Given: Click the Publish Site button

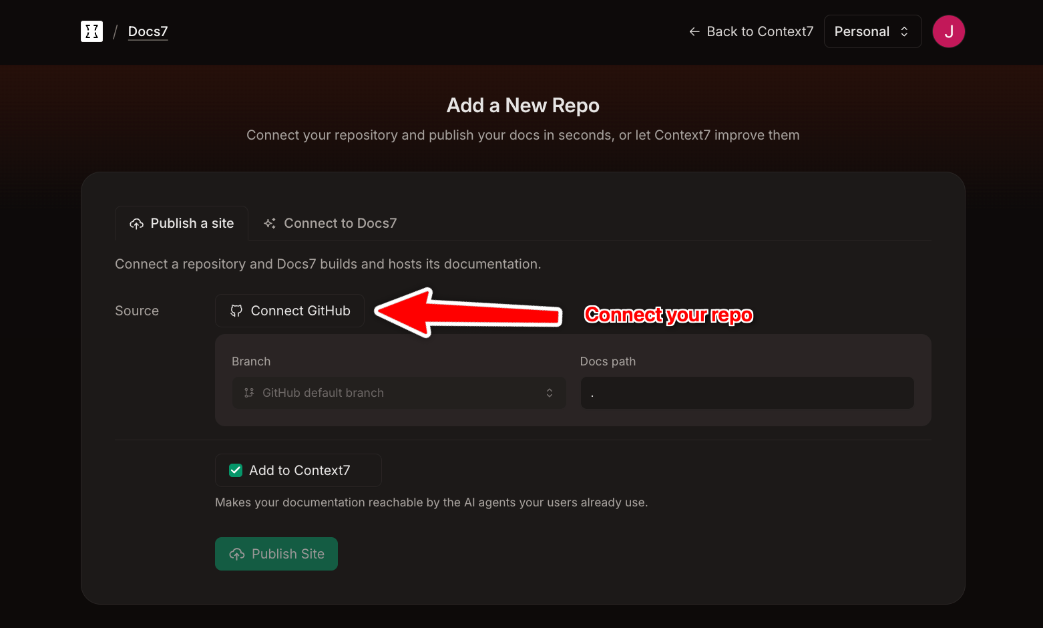Looking at the screenshot, I should (276, 554).
